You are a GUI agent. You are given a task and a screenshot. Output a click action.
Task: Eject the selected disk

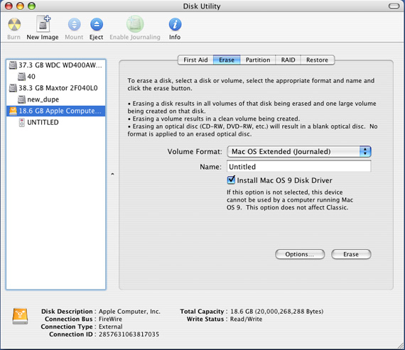97,25
